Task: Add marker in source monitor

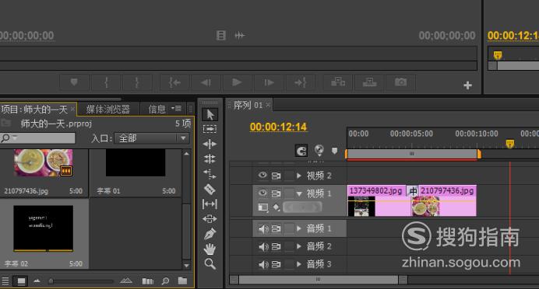Action: click(x=74, y=82)
